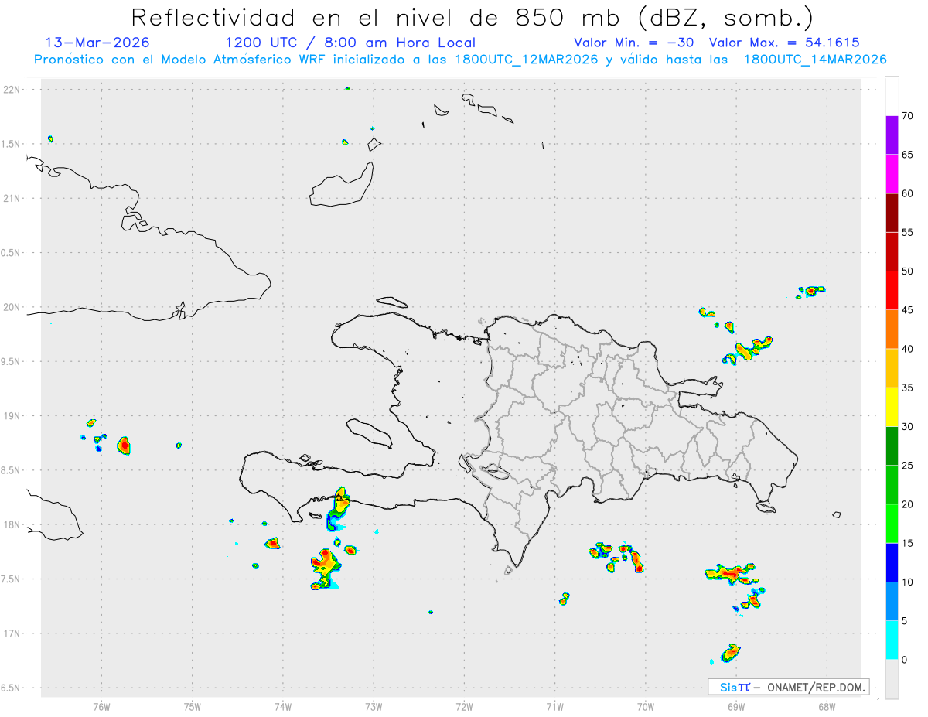Click the '1.5N' latitude label
Image resolution: width=928 pixels, height=717 pixels.
[12, 144]
